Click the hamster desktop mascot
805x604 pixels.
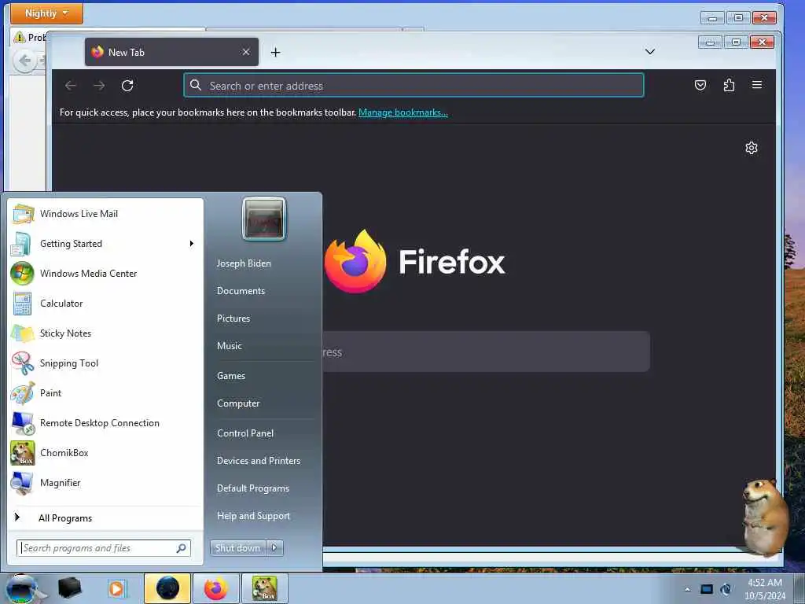tap(766, 518)
